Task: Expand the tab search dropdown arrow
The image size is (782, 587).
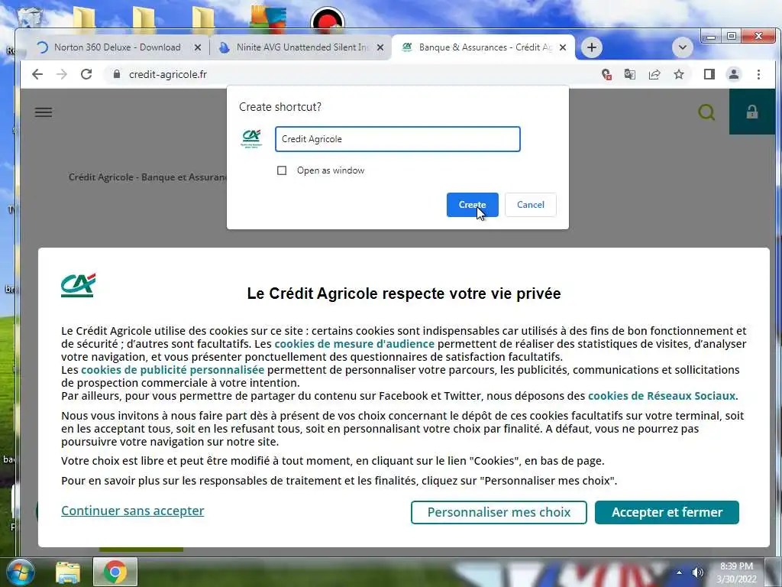Action: tap(683, 47)
